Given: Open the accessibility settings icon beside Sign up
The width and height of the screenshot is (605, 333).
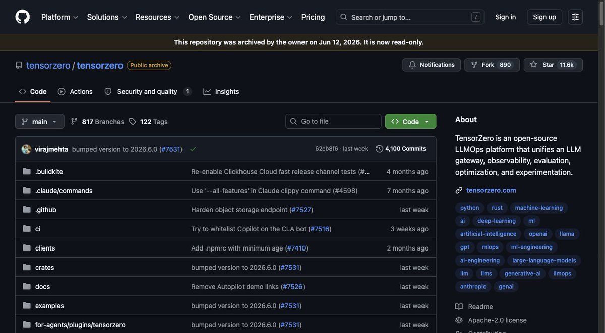Looking at the screenshot, I should tap(575, 17).
